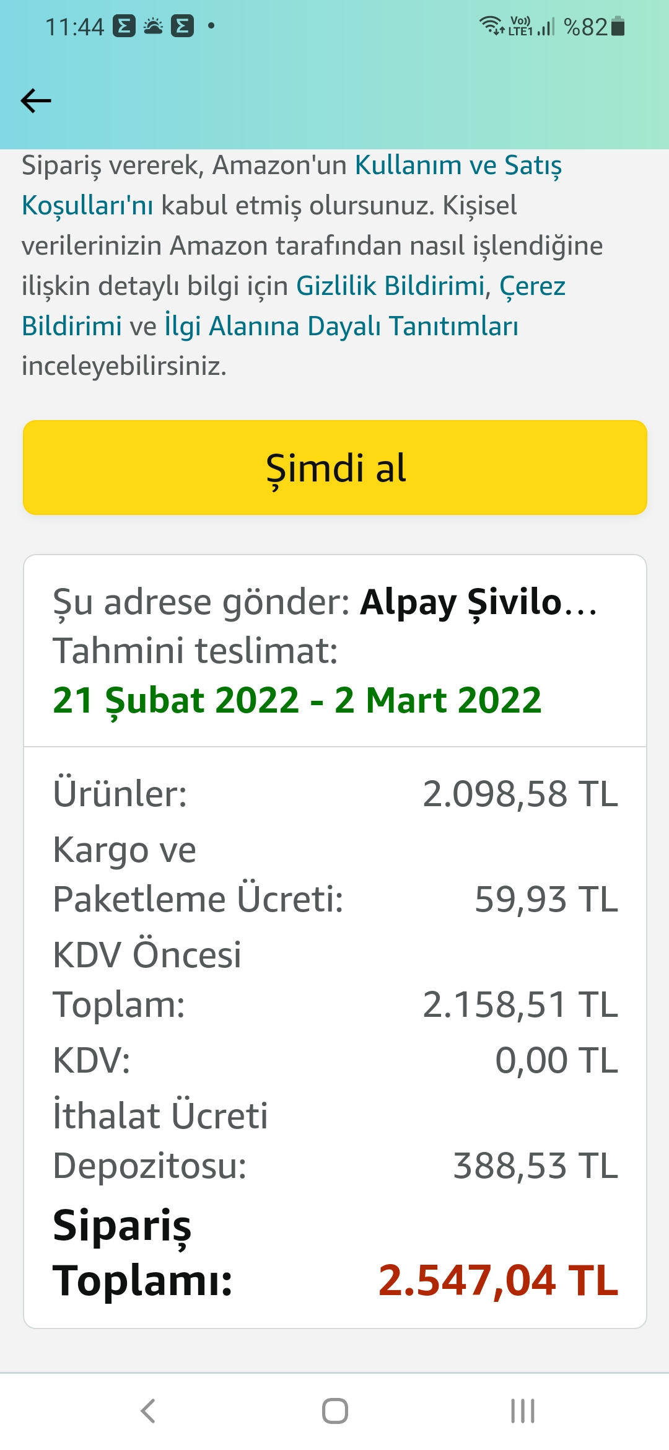Tap the Alpay Şivilo delivery address
This screenshot has height=1450, width=669.
tap(478, 602)
